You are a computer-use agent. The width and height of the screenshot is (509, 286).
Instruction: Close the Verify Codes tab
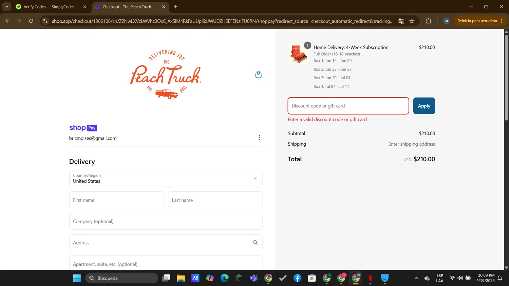[x=85, y=7]
